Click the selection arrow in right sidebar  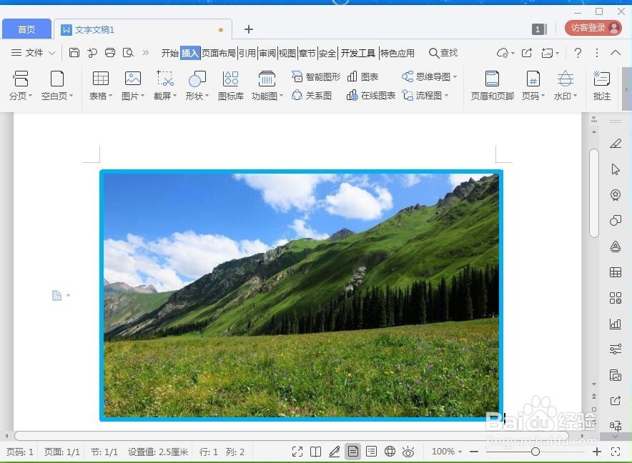tap(616, 169)
